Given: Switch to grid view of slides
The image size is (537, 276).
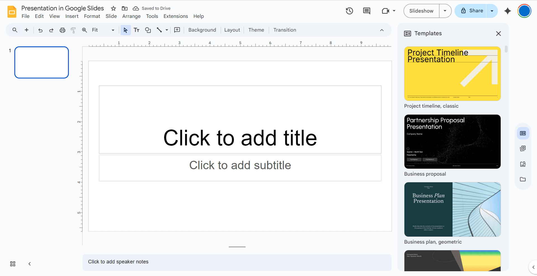Looking at the screenshot, I should (12, 264).
